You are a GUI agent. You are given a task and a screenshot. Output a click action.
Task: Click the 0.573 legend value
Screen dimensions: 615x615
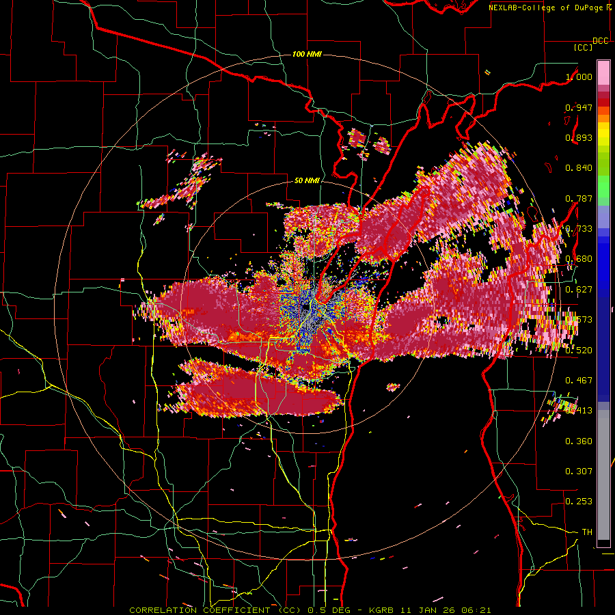(x=579, y=319)
